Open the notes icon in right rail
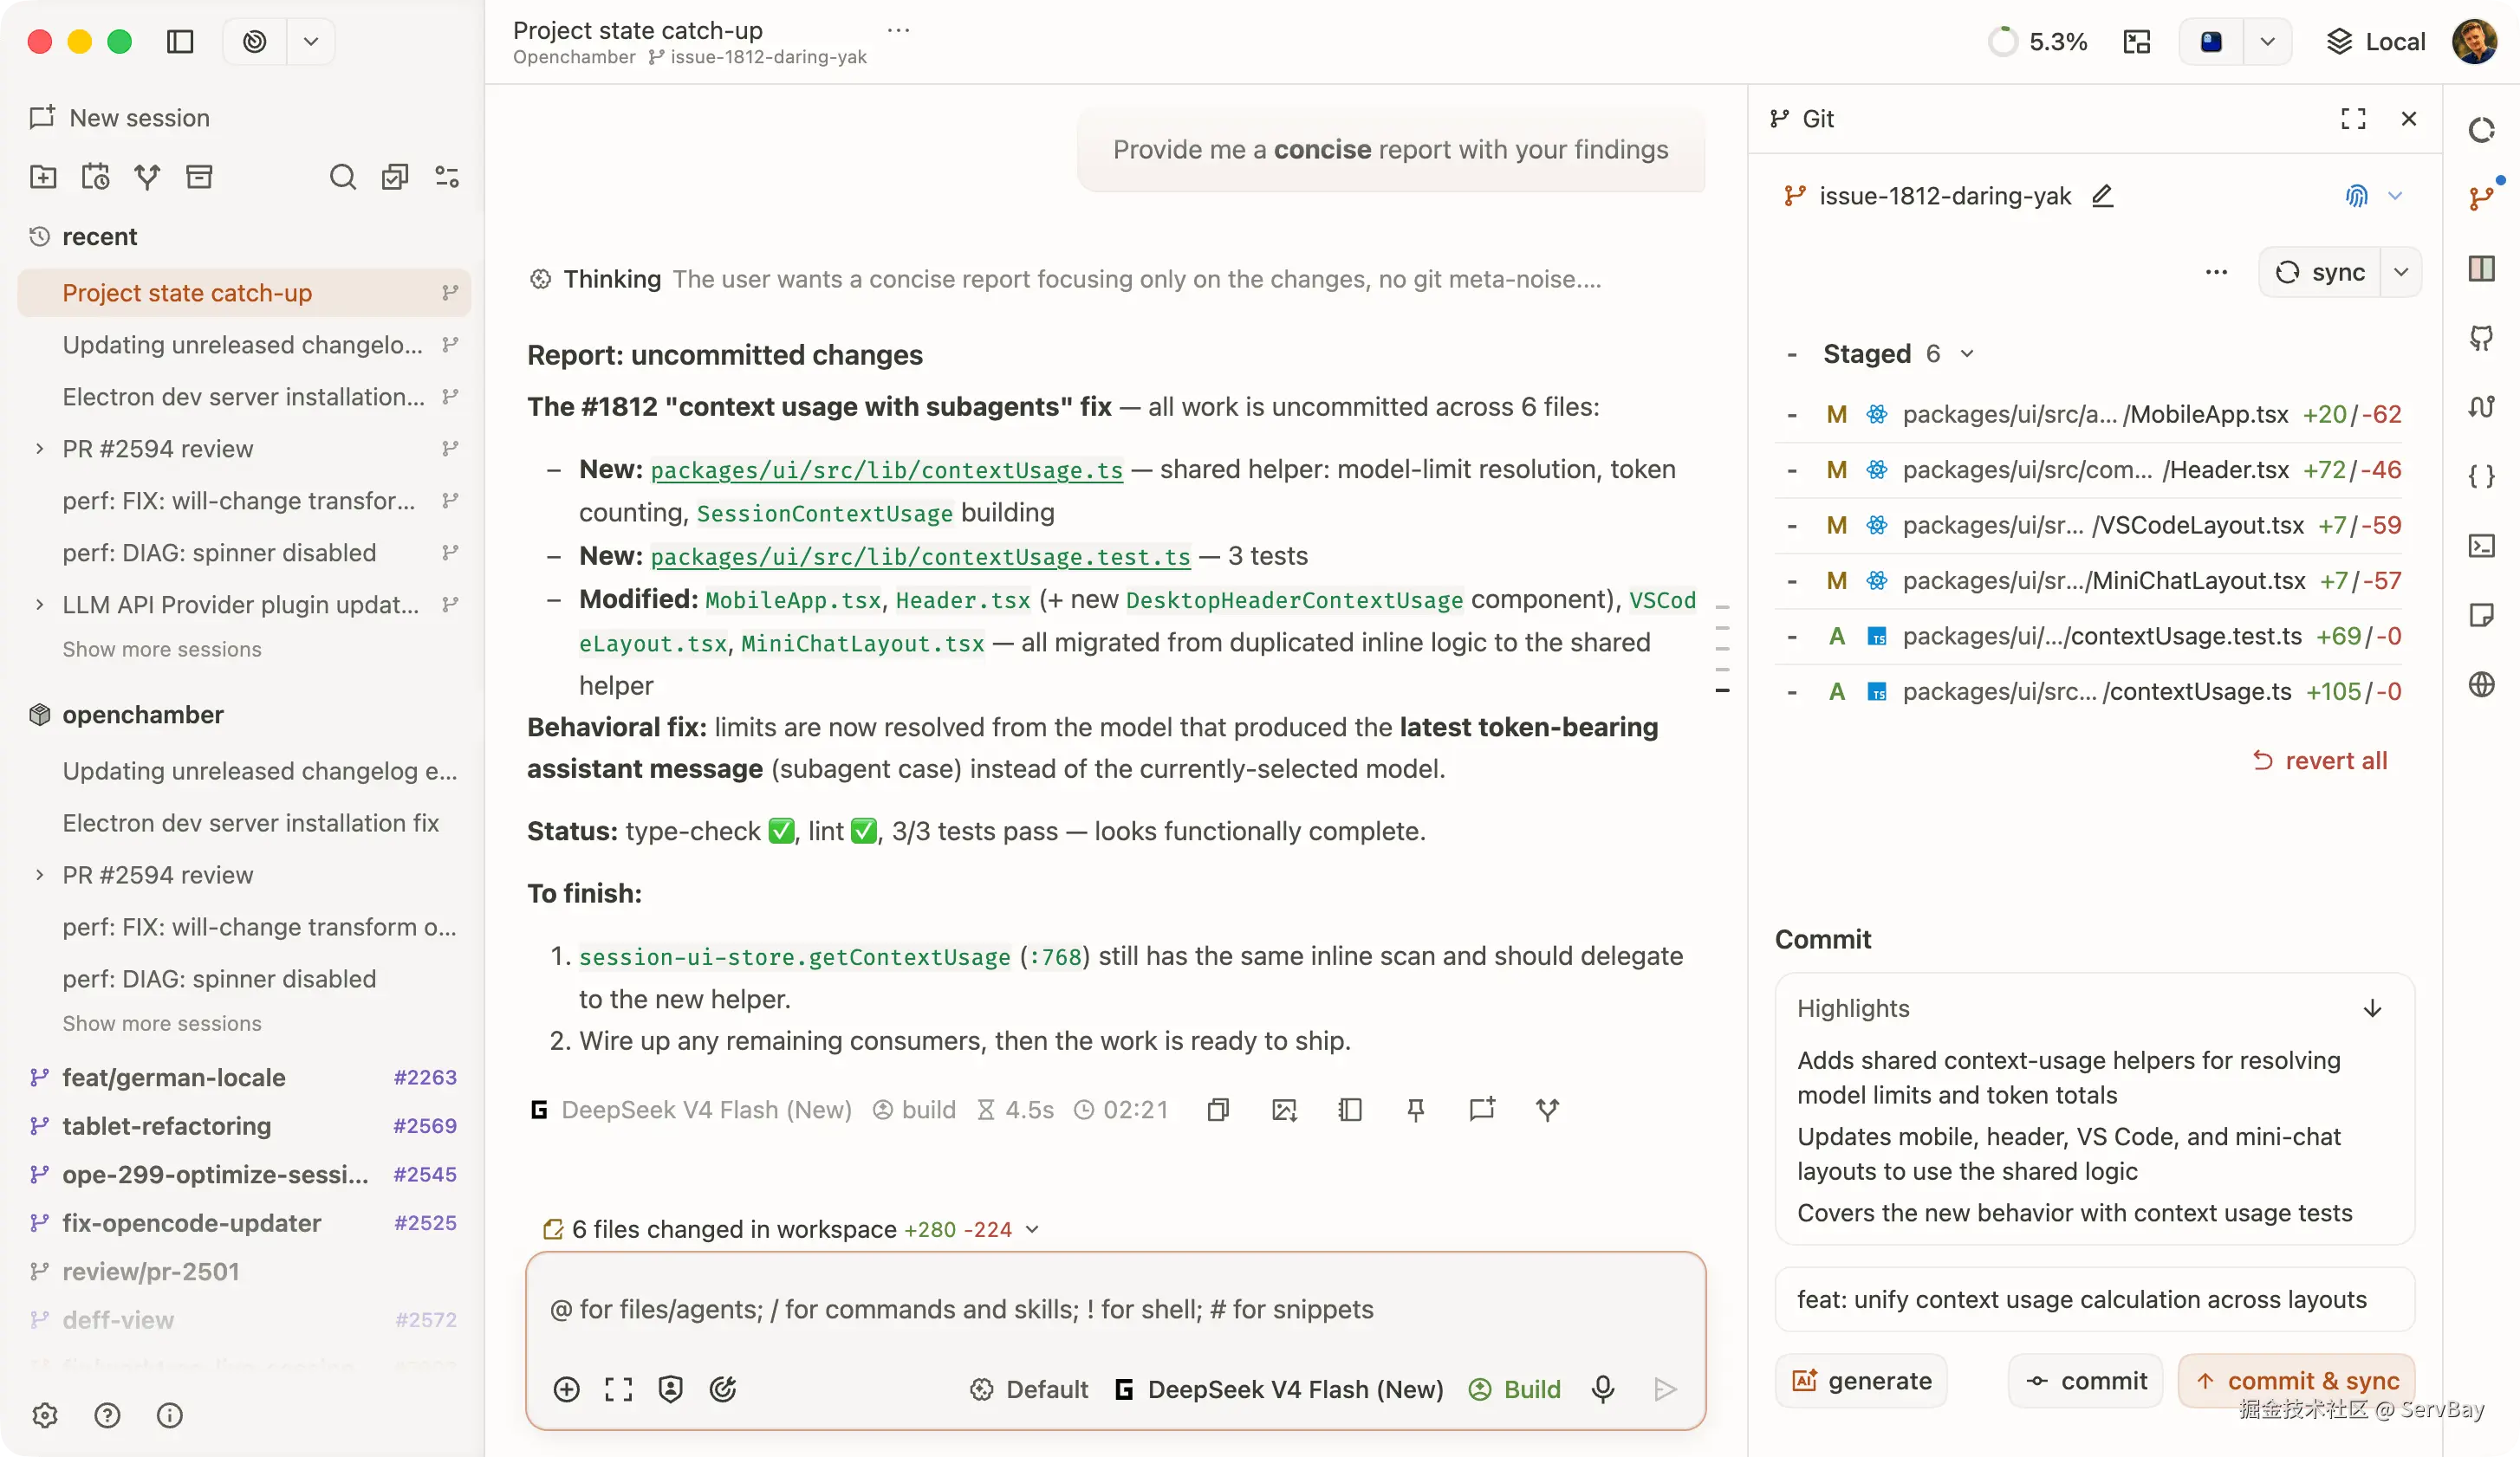 [x=2481, y=614]
